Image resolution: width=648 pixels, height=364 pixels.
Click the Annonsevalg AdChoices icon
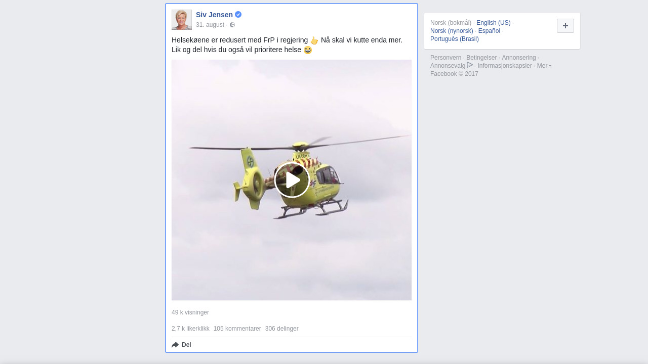pos(470,65)
